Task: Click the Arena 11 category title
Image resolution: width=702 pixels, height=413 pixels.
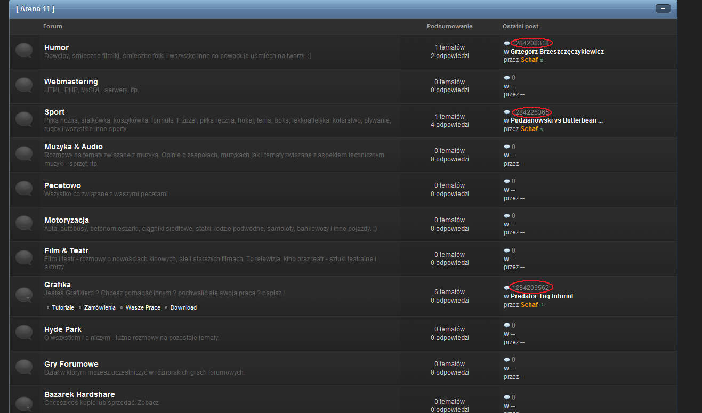Action: (35, 9)
